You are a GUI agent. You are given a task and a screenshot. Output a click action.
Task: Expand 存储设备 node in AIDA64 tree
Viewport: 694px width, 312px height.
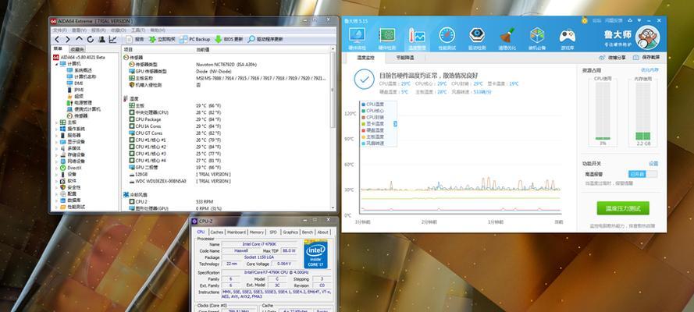pyautogui.click(x=57, y=154)
